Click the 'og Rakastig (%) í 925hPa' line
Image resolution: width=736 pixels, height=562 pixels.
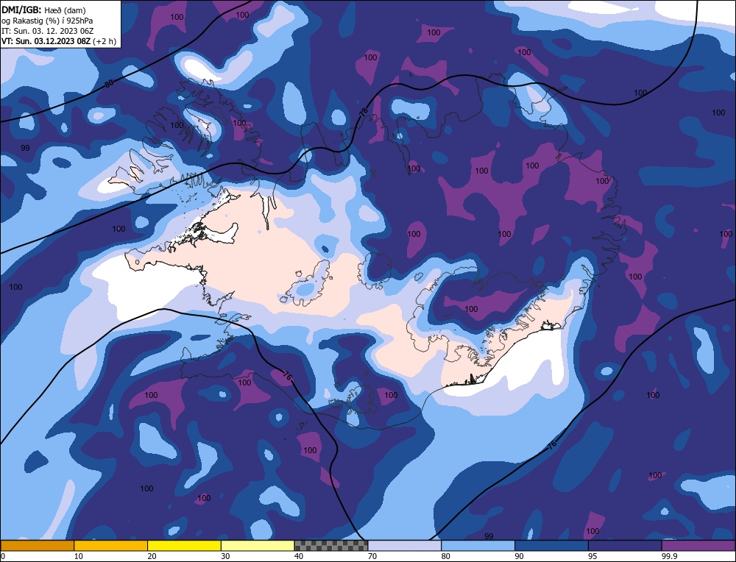47,21
